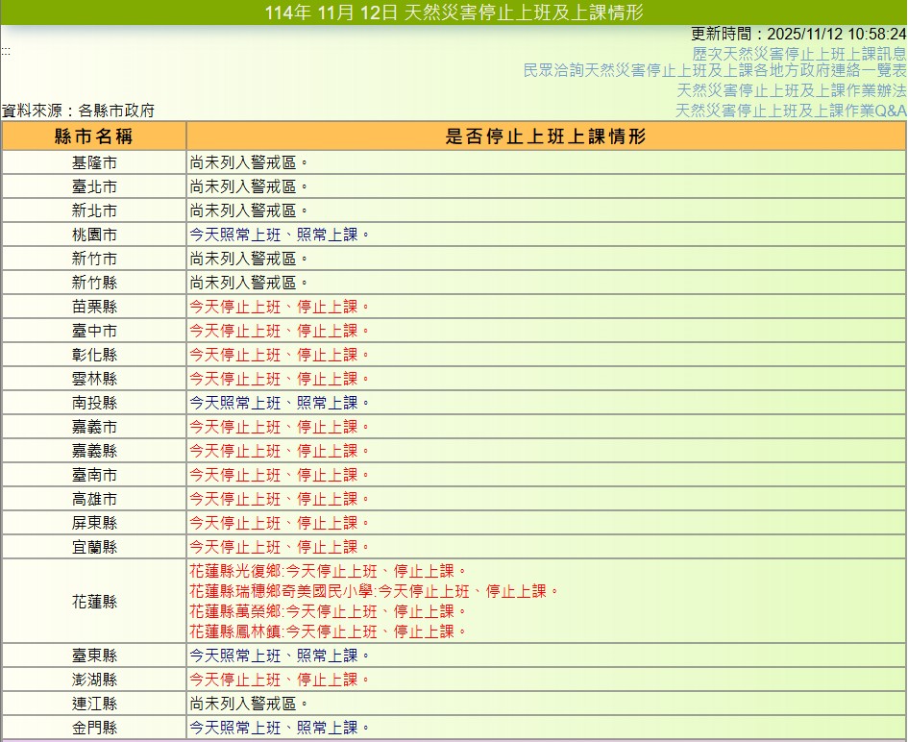The height and width of the screenshot is (742, 908).
Task: Click the 縣市名稱 column header
Action: pos(94,136)
